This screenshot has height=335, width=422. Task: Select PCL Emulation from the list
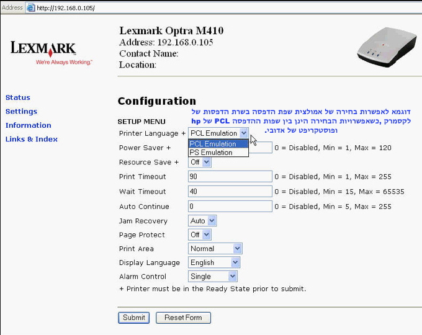[x=218, y=144]
